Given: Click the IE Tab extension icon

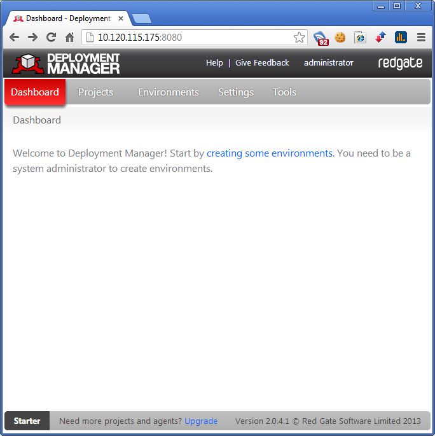Looking at the screenshot, I should click(361, 38).
